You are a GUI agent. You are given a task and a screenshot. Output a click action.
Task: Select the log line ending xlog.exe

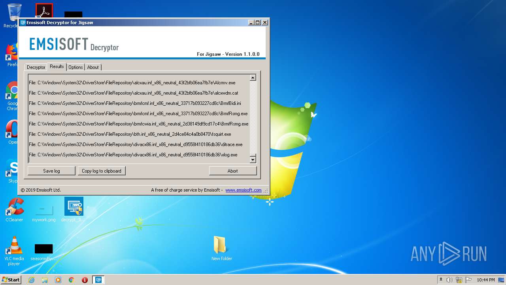(133, 155)
